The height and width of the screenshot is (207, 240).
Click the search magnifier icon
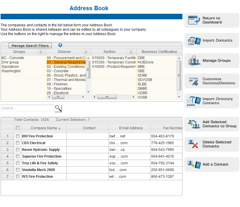[x=58, y=108]
